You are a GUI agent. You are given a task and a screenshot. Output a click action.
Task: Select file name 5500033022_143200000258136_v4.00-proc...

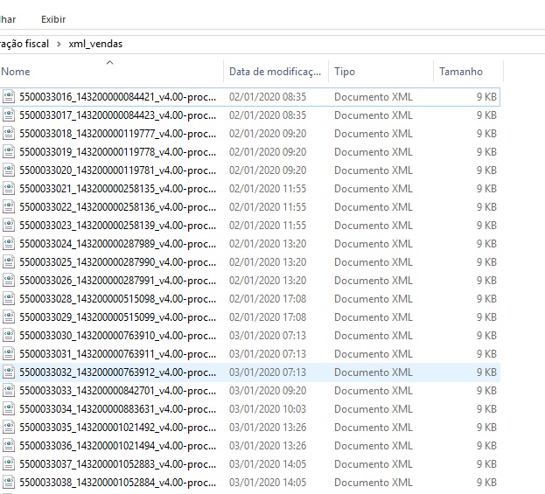(x=117, y=207)
